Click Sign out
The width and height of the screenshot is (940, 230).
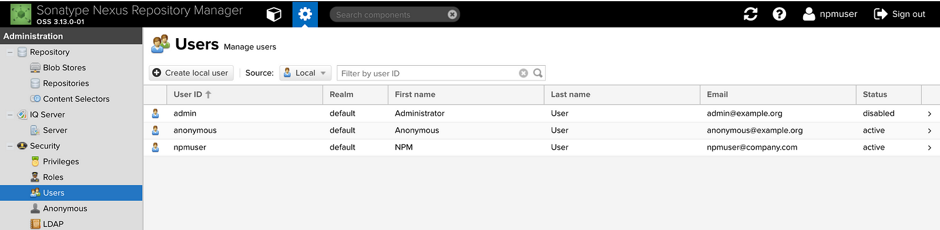click(x=899, y=14)
